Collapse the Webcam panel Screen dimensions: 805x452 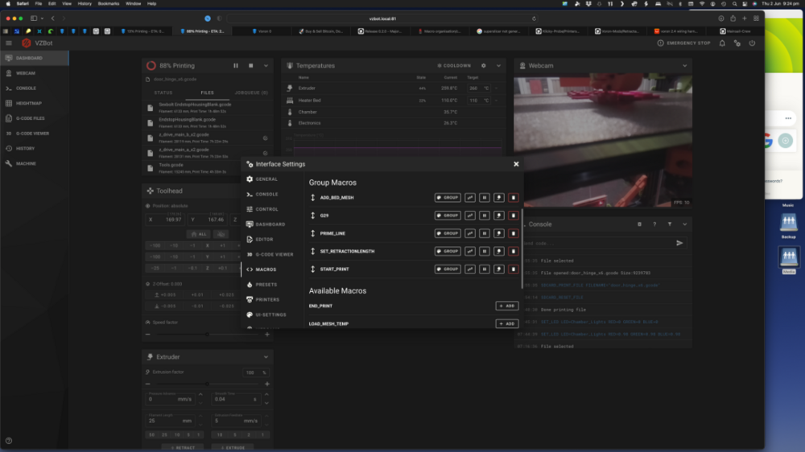(685, 66)
